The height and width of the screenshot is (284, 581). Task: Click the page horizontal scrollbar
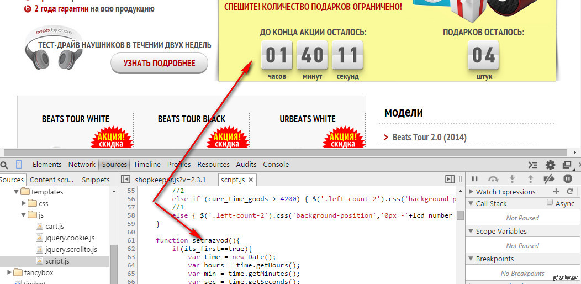click(286, 152)
